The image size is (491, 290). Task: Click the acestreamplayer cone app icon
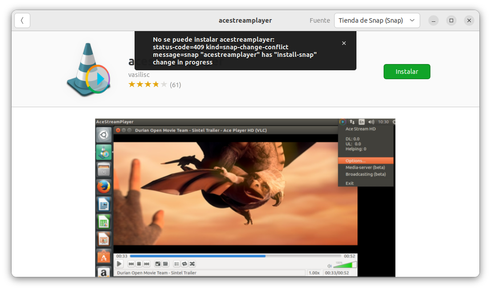(x=89, y=69)
